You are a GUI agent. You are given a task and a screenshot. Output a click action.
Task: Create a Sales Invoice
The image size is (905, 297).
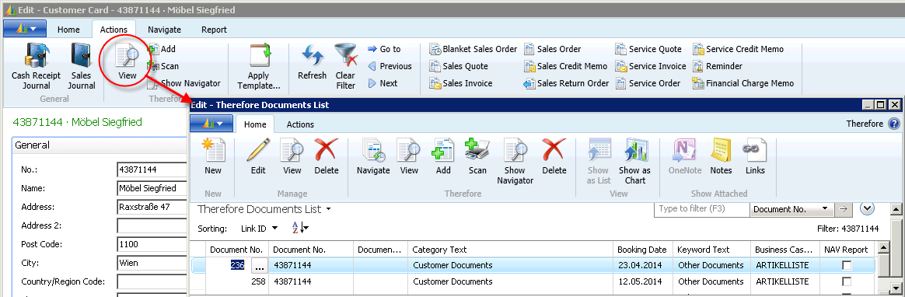tap(460, 83)
